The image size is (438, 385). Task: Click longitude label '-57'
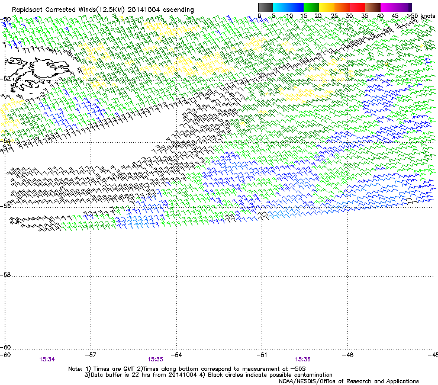tap(91, 355)
